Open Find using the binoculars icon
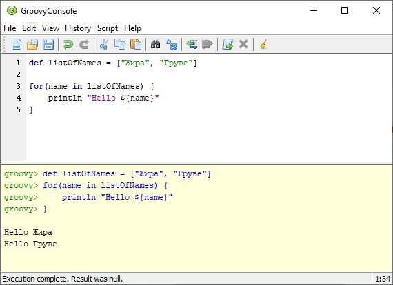This screenshot has height=285, width=393. (x=155, y=45)
